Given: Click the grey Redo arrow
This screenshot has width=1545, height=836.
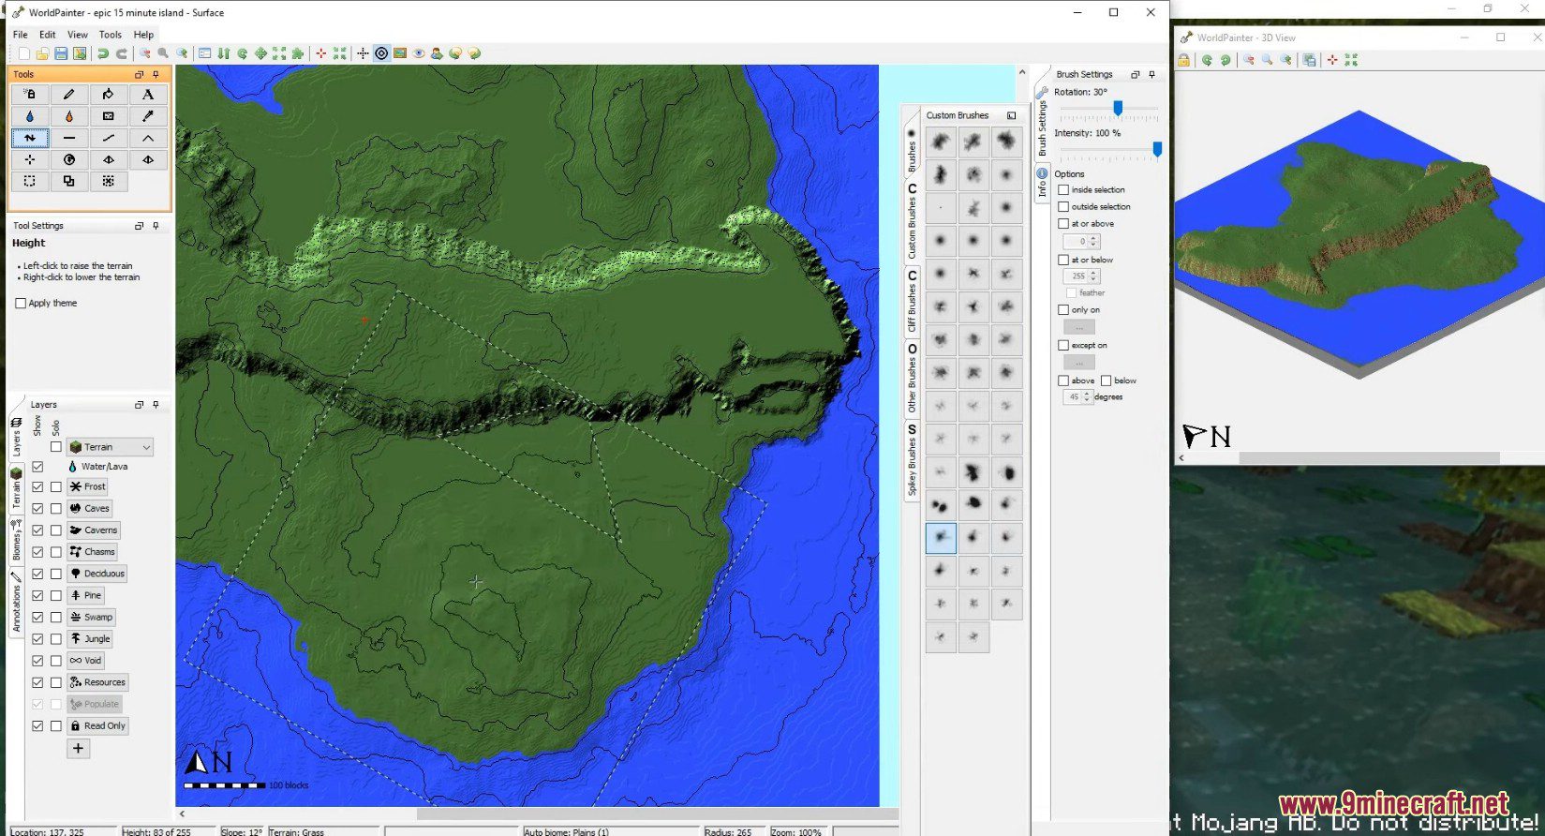Looking at the screenshot, I should pyautogui.click(x=122, y=53).
